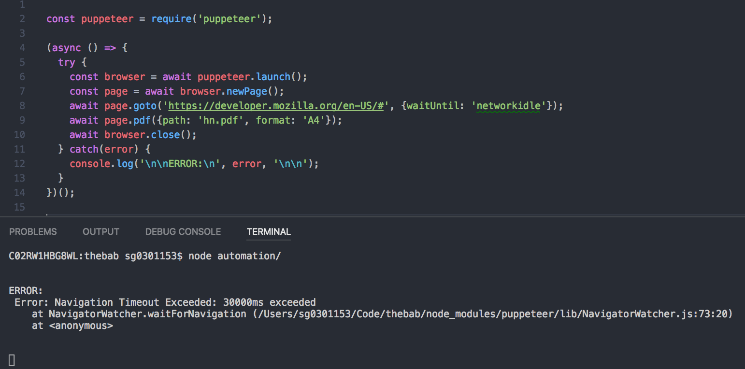Click line number 2 in the gutter
This screenshot has width=745, height=369.
pos(22,18)
